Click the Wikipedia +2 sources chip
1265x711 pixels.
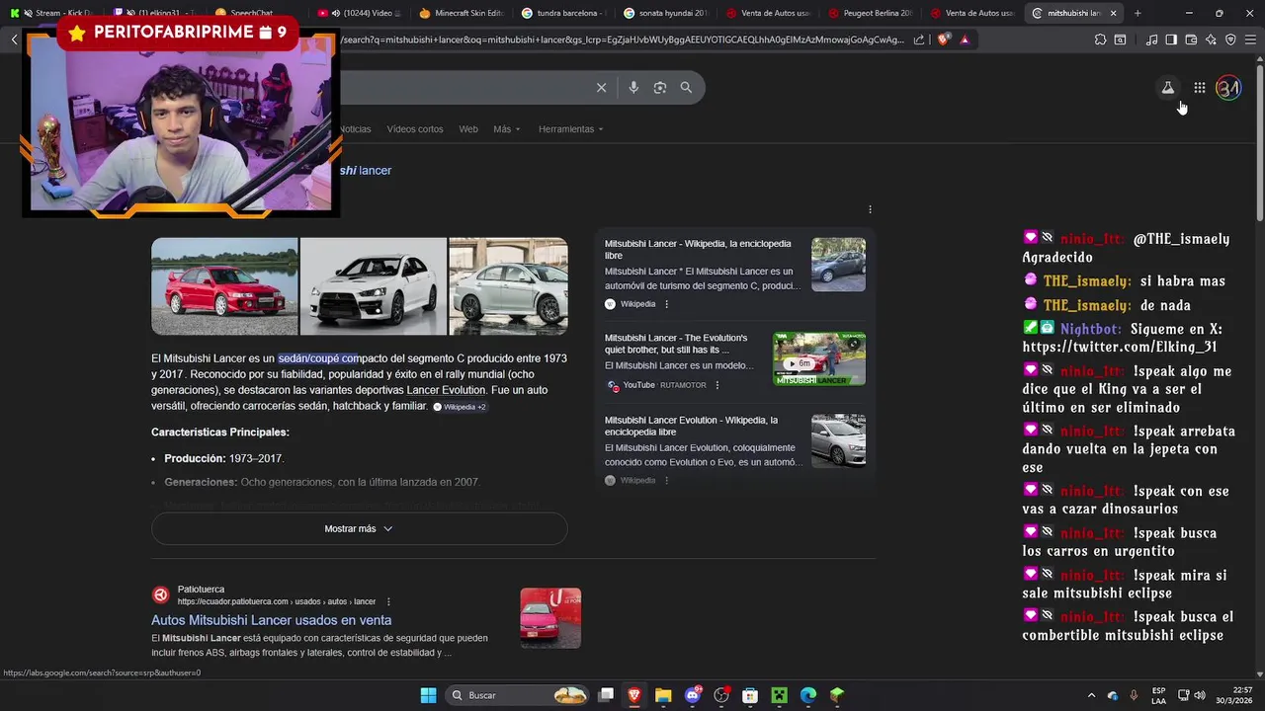(x=460, y=407)
